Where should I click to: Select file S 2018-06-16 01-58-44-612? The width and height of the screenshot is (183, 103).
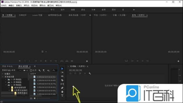pos(46,87)
